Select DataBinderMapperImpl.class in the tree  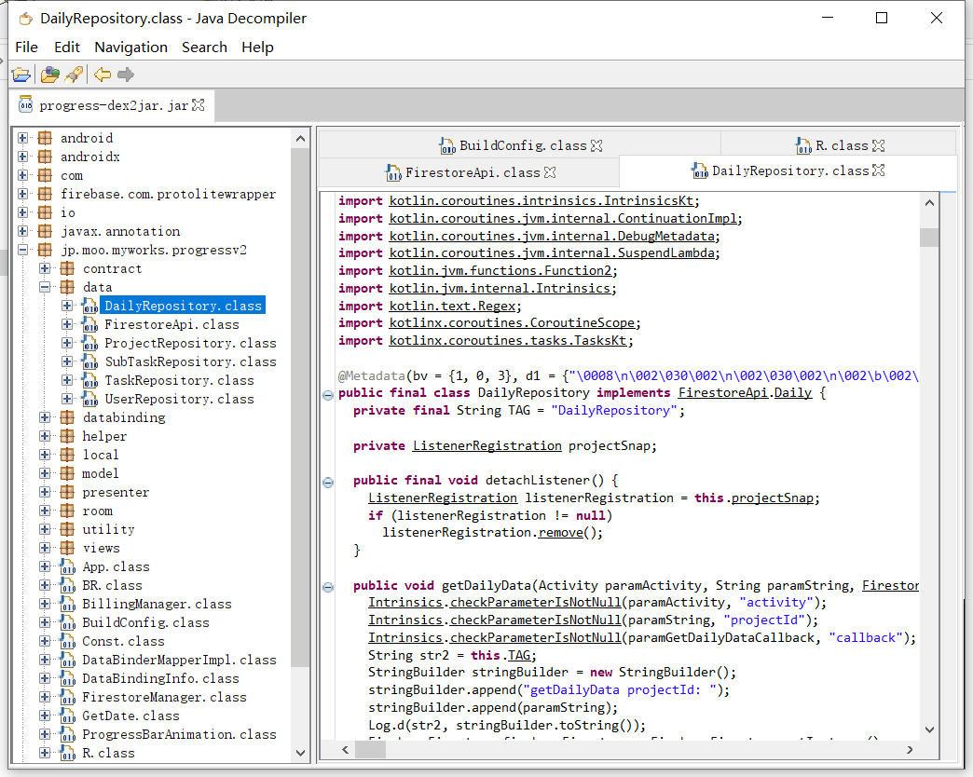[x=179, y=660]
